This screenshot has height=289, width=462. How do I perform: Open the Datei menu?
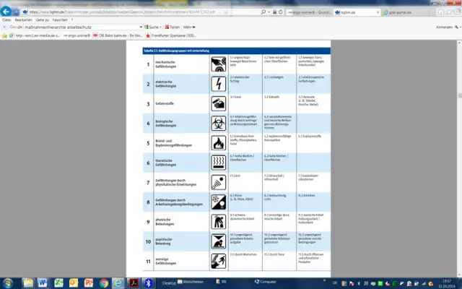coord(6,20)
